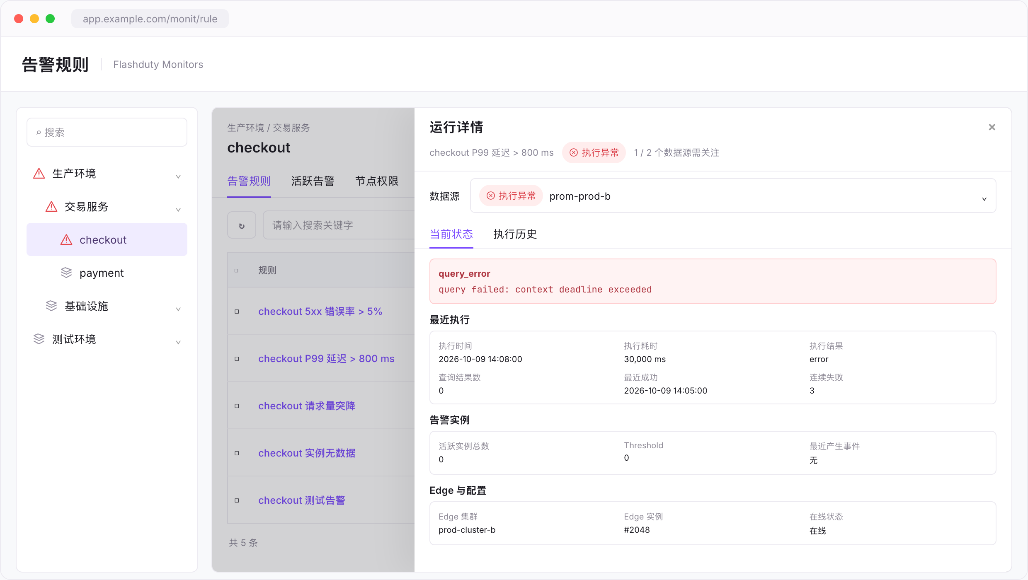This screenshot has height=580, width=1028.
Task: Select payment in the sidebar tree
Action: pos(107,273)
